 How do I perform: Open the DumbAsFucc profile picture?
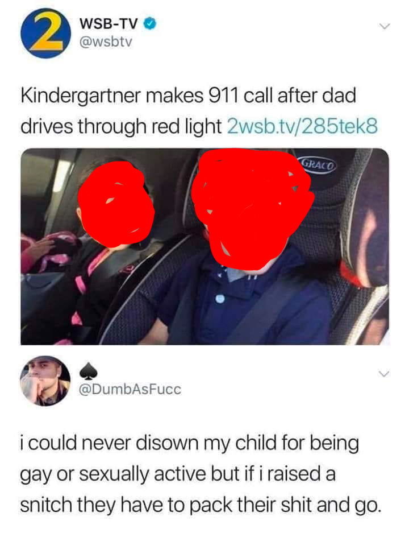coord(45,381)
